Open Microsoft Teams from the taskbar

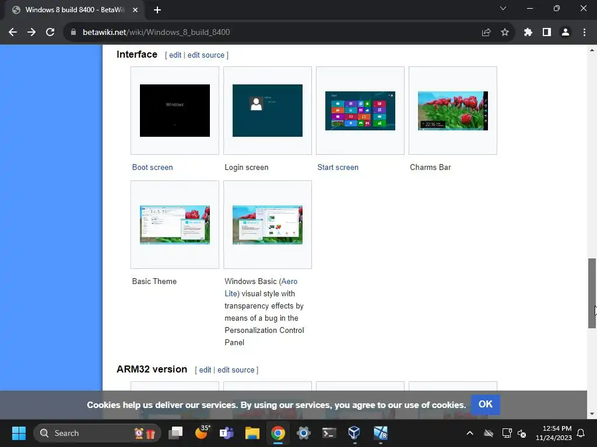tap(227, 433)
